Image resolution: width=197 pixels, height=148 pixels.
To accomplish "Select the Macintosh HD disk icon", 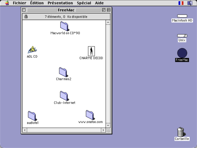I will [182, 16].
